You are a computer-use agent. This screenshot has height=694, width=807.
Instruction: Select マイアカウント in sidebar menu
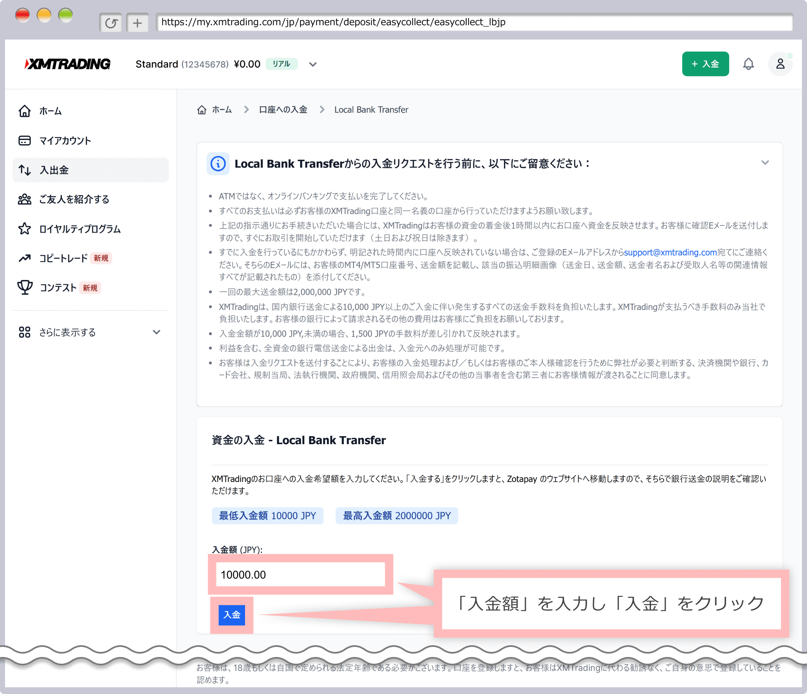click(65, 140)
